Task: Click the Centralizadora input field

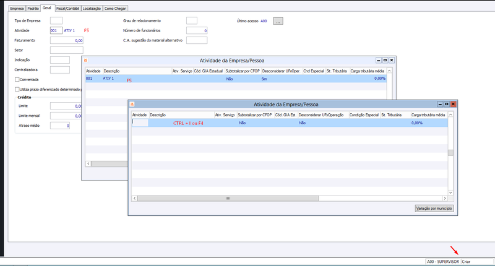Action: click(60, 70)
